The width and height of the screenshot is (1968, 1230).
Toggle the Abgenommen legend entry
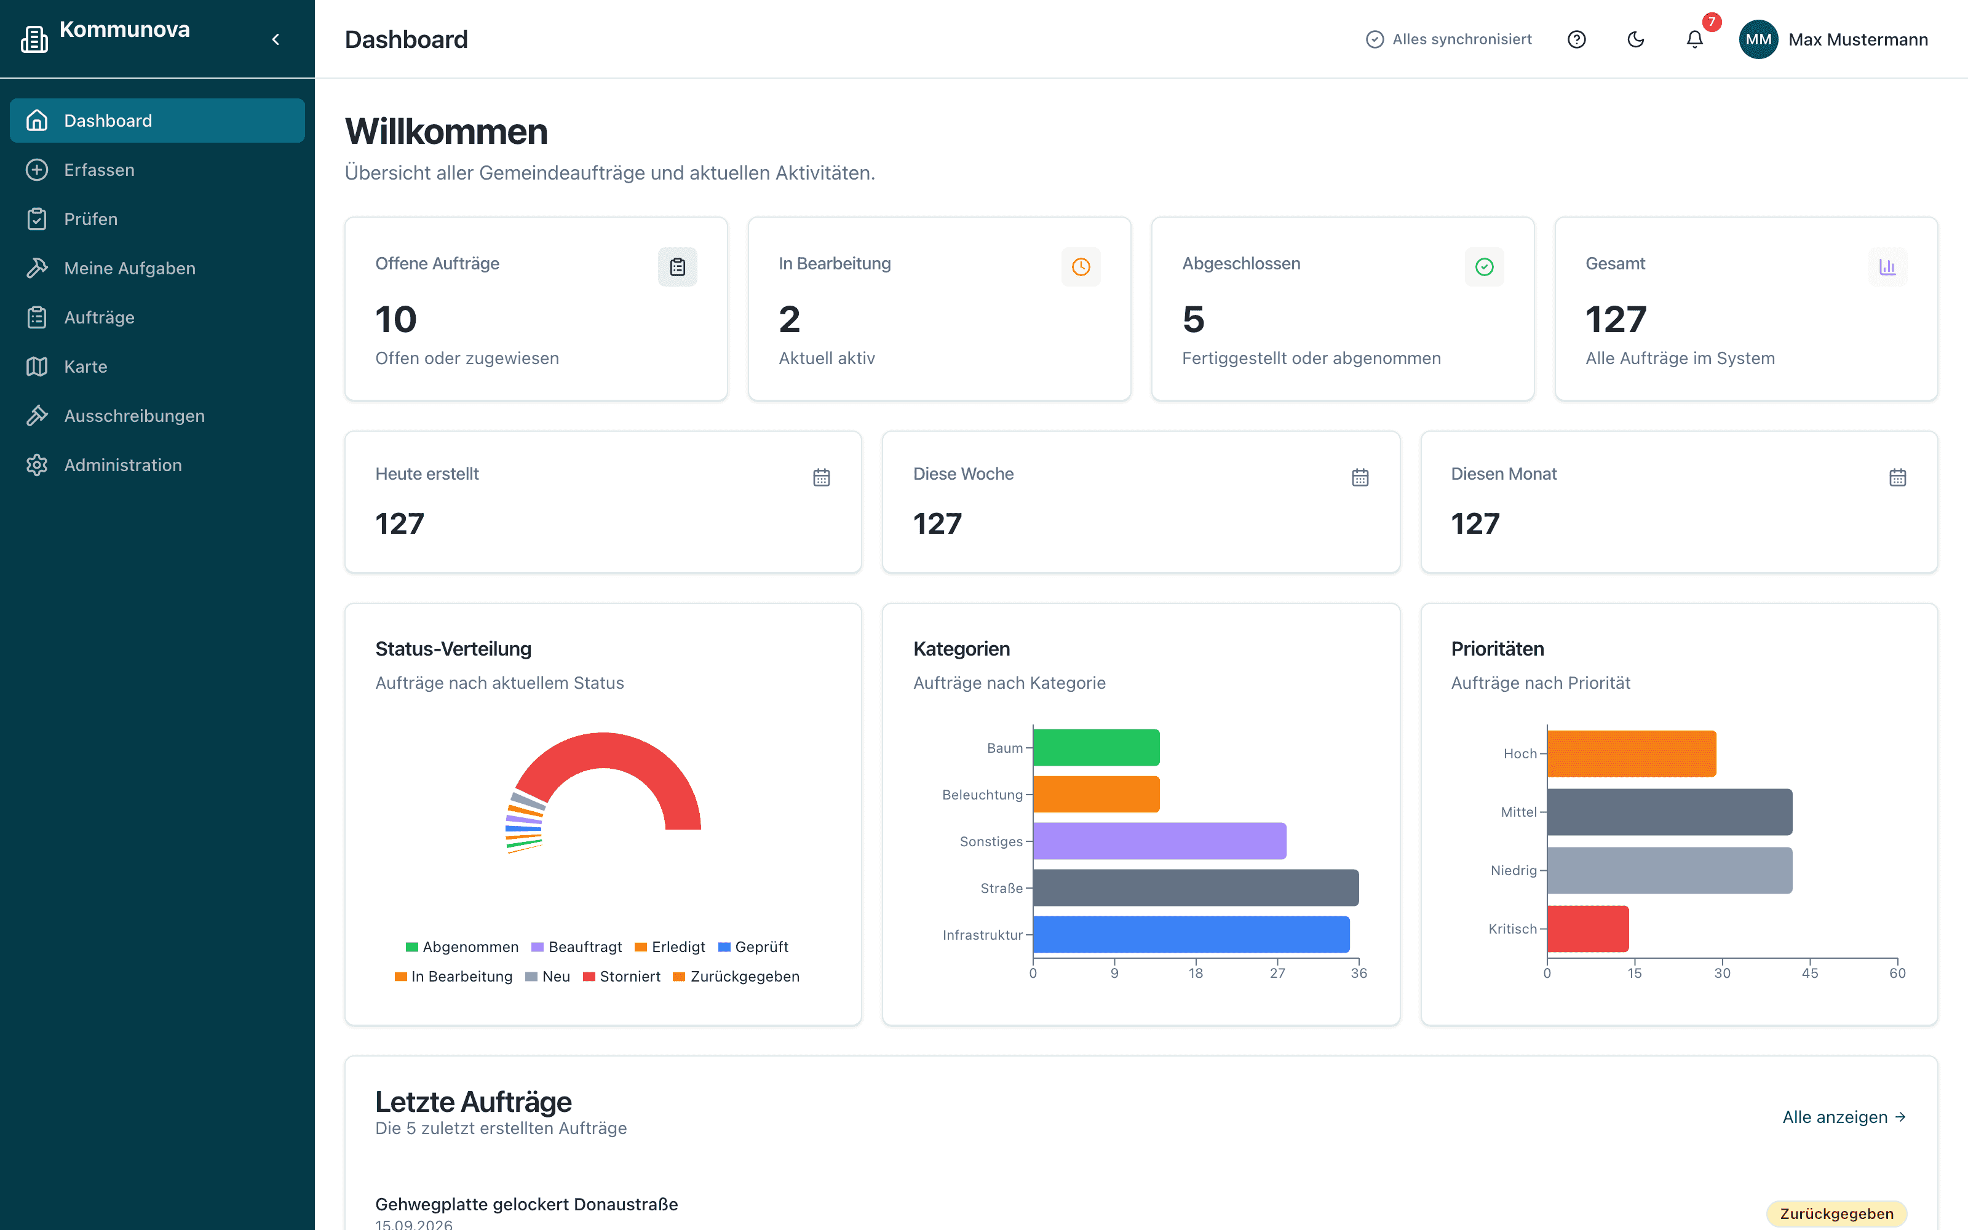click(462, 947)
